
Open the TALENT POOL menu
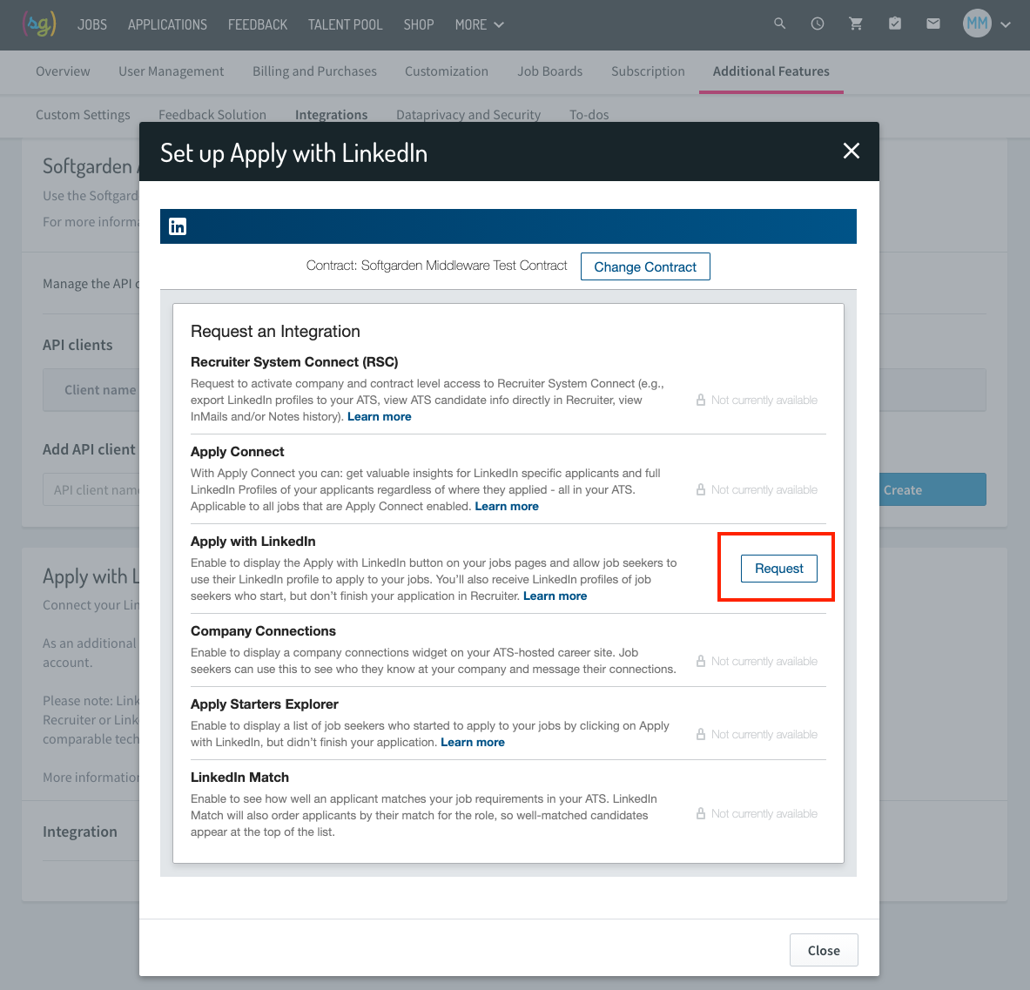[345, 24]
